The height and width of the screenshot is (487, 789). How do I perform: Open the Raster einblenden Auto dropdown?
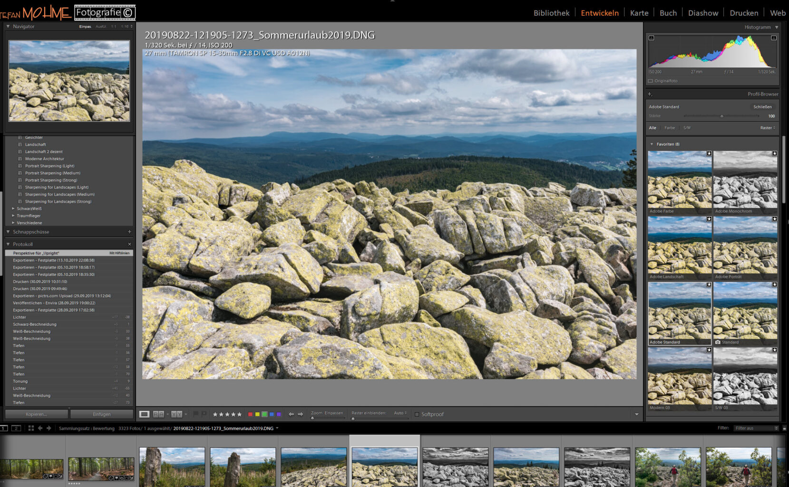tap(400, 413)
